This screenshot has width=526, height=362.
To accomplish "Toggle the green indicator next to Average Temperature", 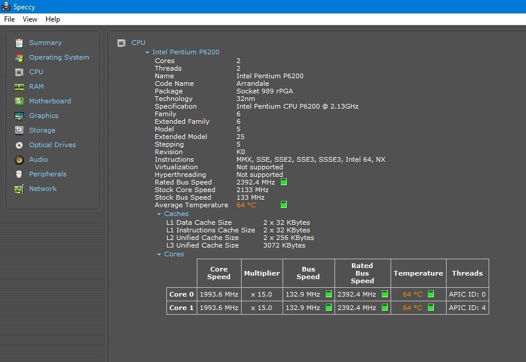I will tap(284, 204).
